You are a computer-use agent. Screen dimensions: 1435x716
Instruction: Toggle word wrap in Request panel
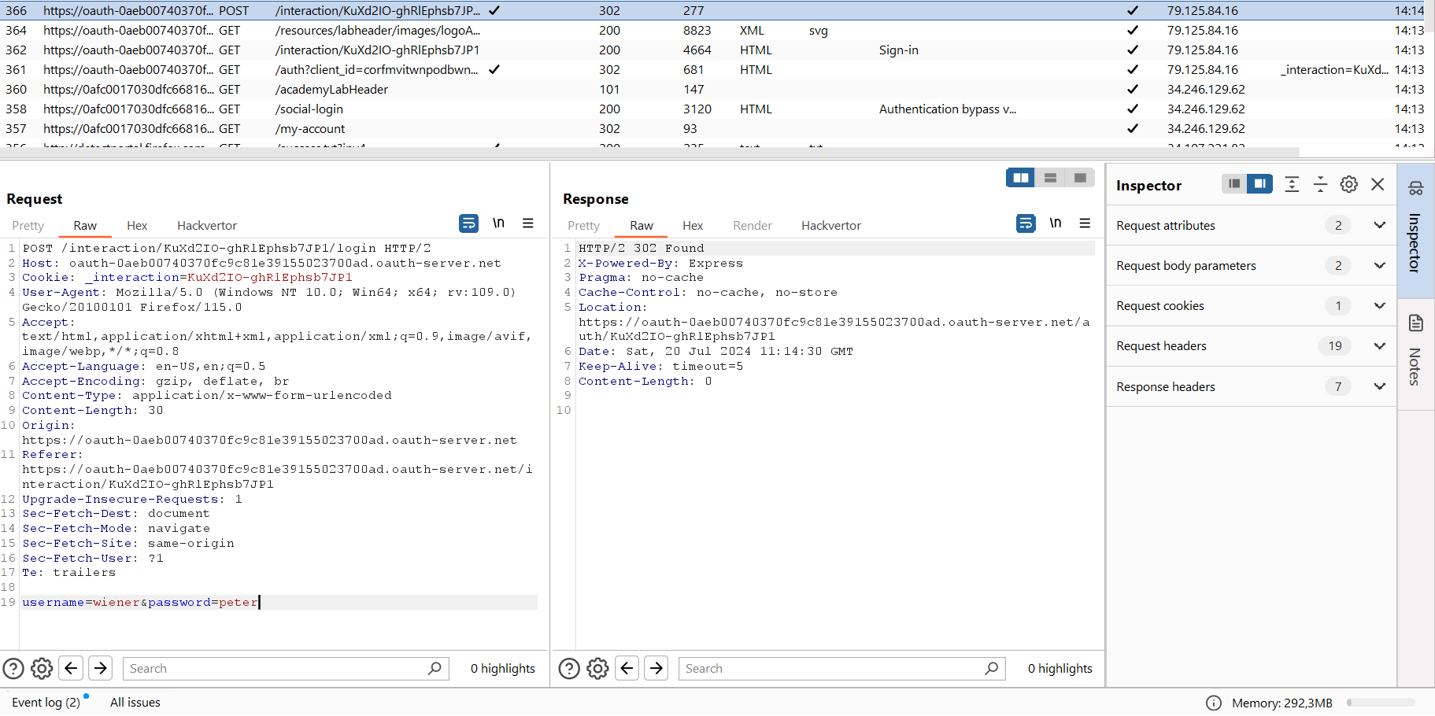[x=468, y=223]
